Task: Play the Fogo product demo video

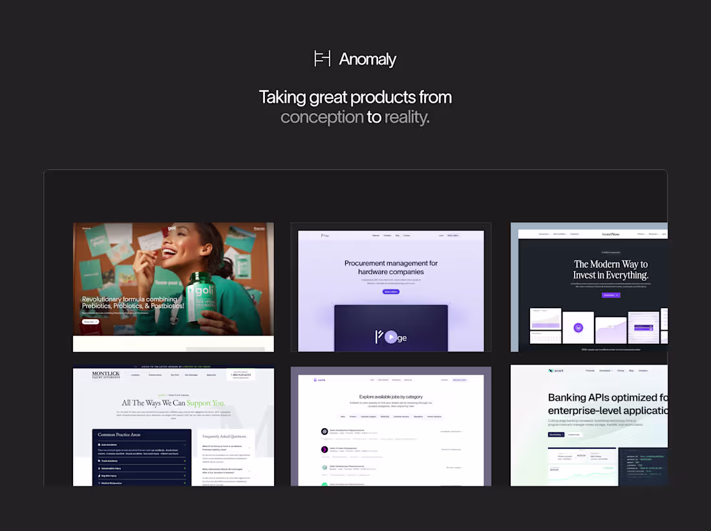Action: pos(391,337)
